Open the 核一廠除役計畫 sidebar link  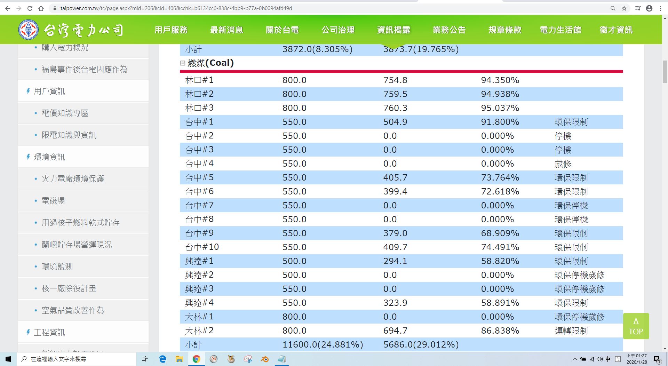tap(69, 288)
